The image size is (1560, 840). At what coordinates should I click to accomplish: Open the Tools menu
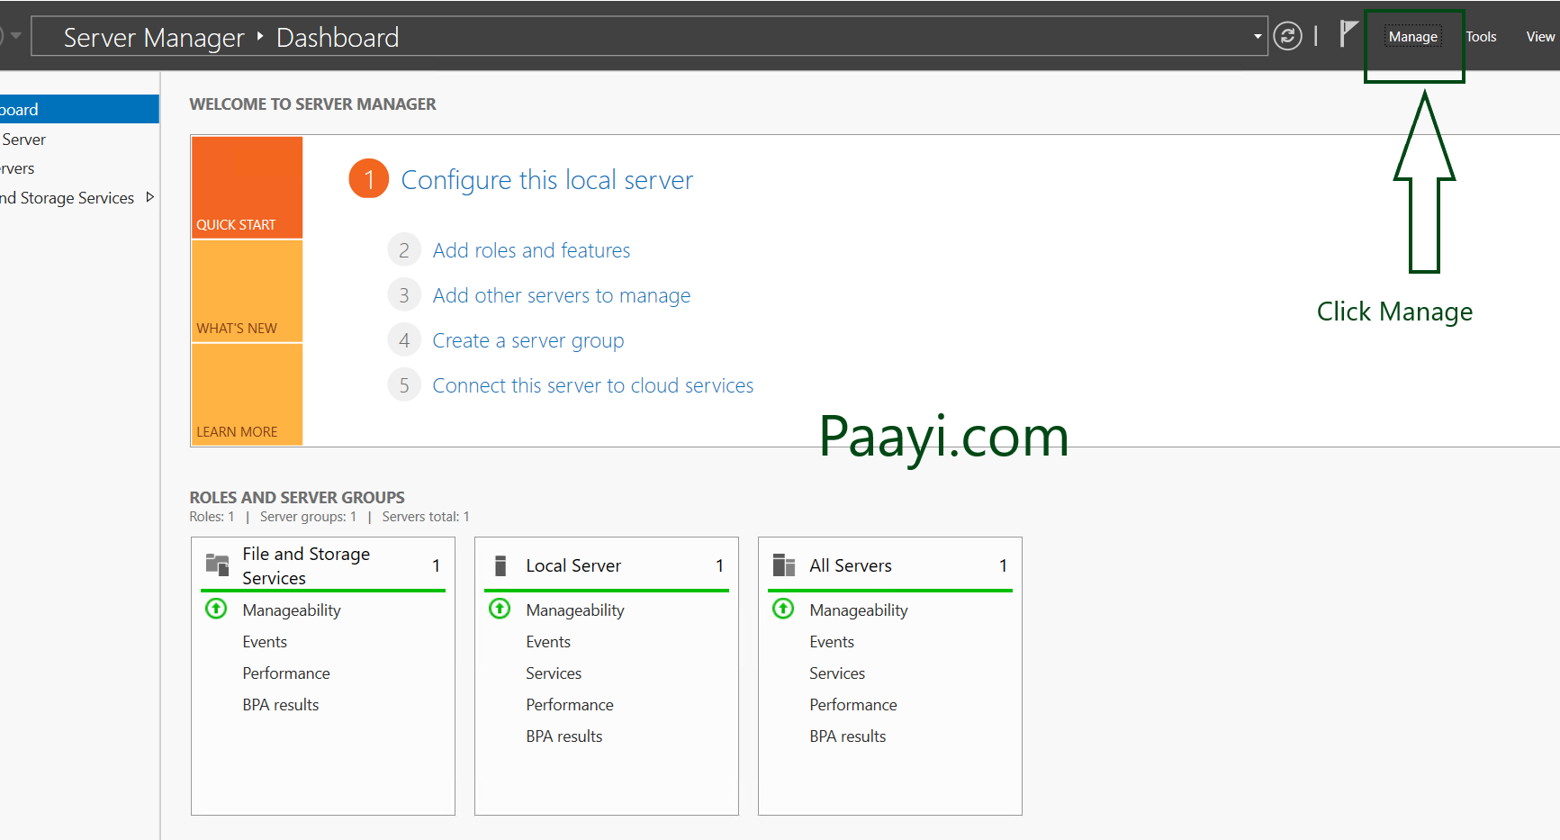pyautogui.click(x=1481, y=37)
